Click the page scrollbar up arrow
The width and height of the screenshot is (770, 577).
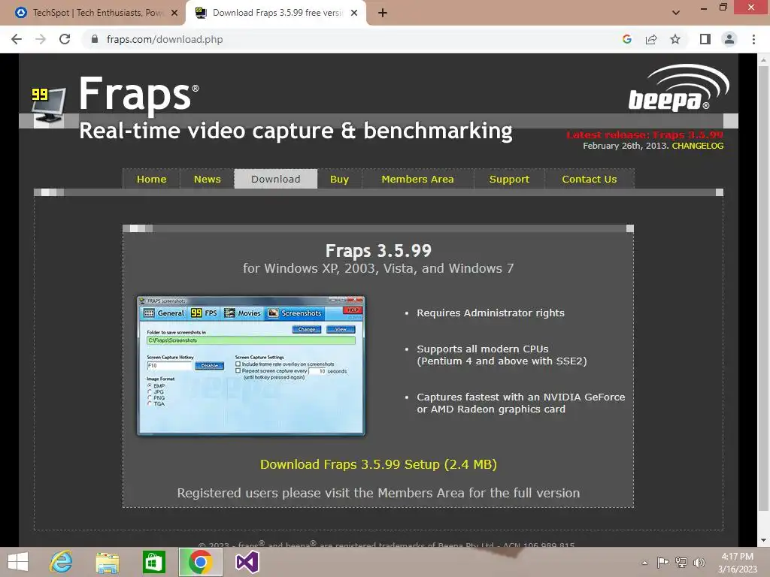pos(762,60)
